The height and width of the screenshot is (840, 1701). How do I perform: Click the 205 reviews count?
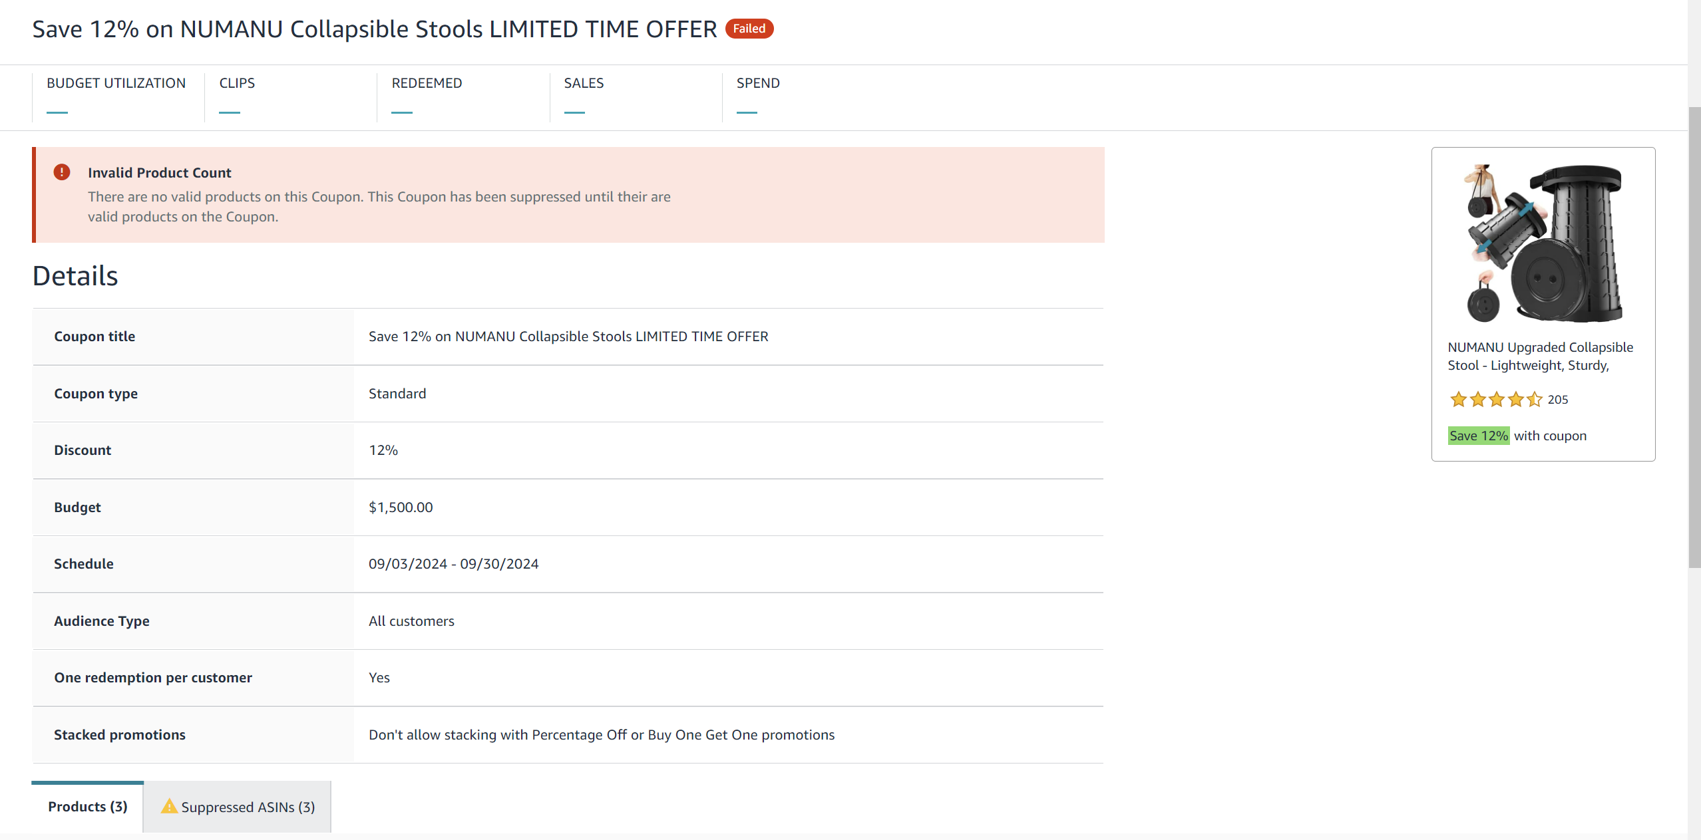[1557, 399]
